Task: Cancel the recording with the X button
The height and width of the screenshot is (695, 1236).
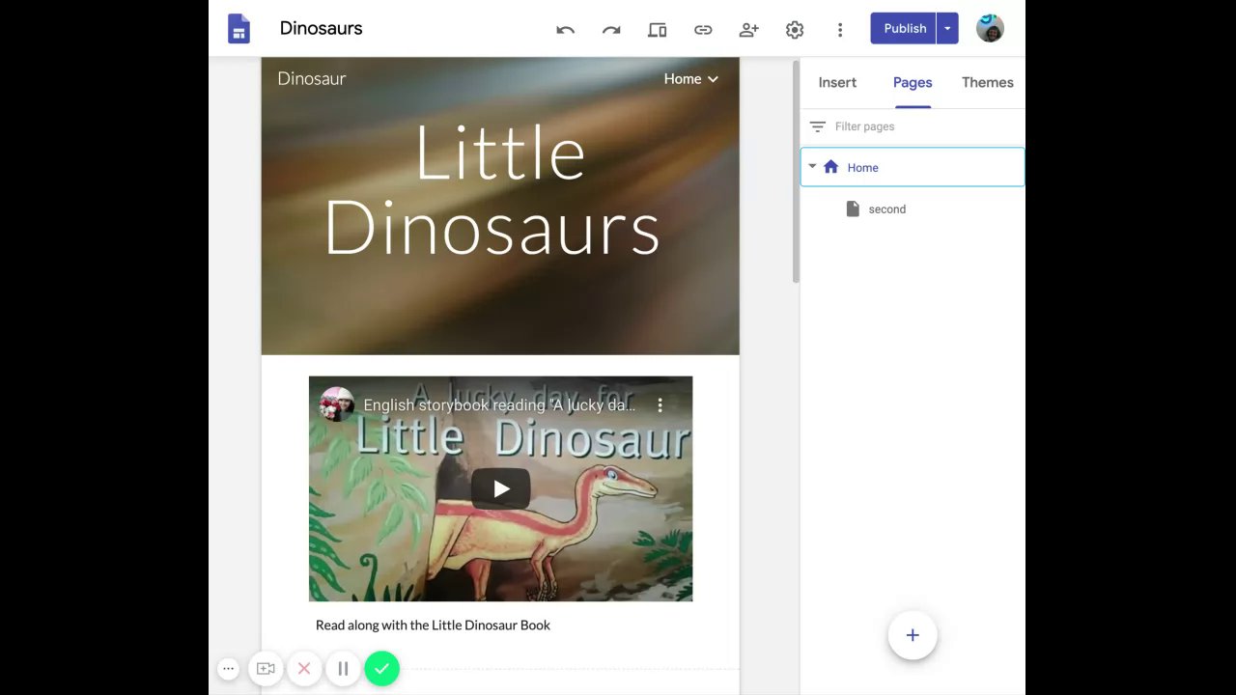Action: tap(304, 668)
